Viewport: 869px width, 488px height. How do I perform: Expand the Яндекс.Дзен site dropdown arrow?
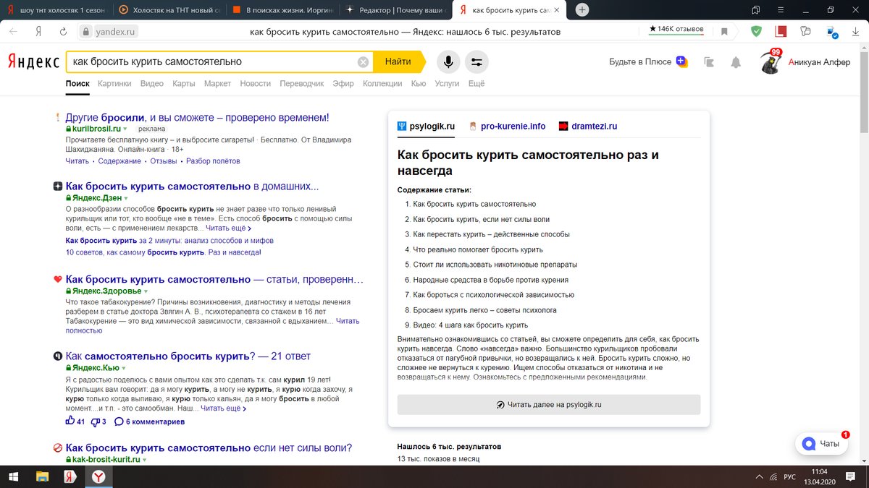125,198
